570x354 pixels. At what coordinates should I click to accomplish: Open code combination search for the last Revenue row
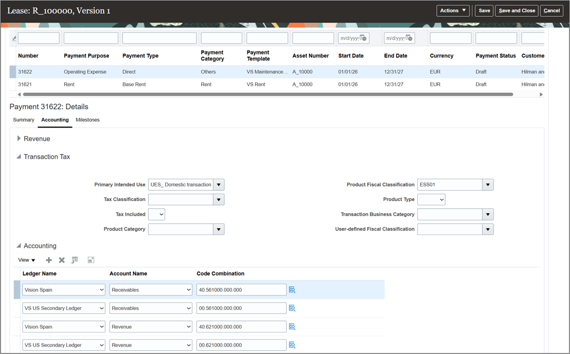[x=292, y=345]
